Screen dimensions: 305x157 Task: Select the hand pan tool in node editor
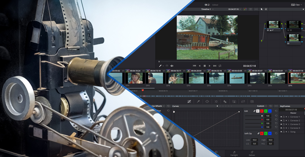(x=266, y=9)
